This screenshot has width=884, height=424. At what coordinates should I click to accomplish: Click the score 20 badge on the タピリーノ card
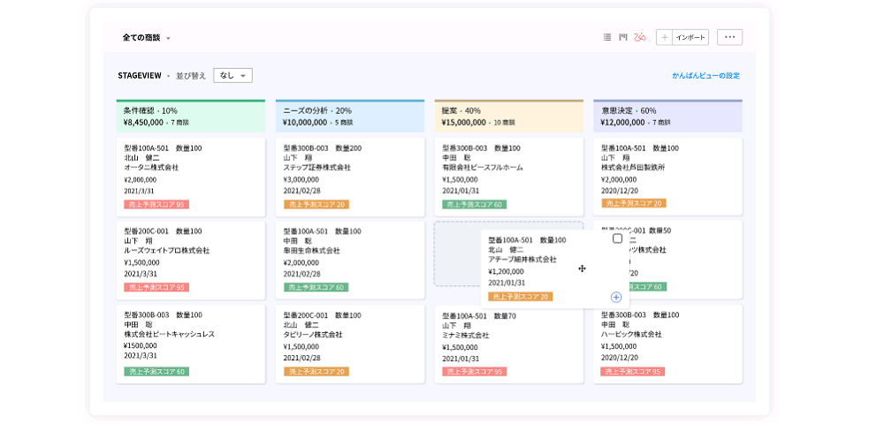pyautogui.click(x=316, y=371)
